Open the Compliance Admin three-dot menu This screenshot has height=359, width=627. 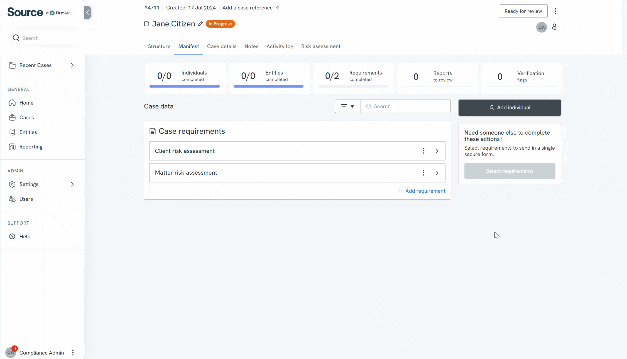point(73,353)
